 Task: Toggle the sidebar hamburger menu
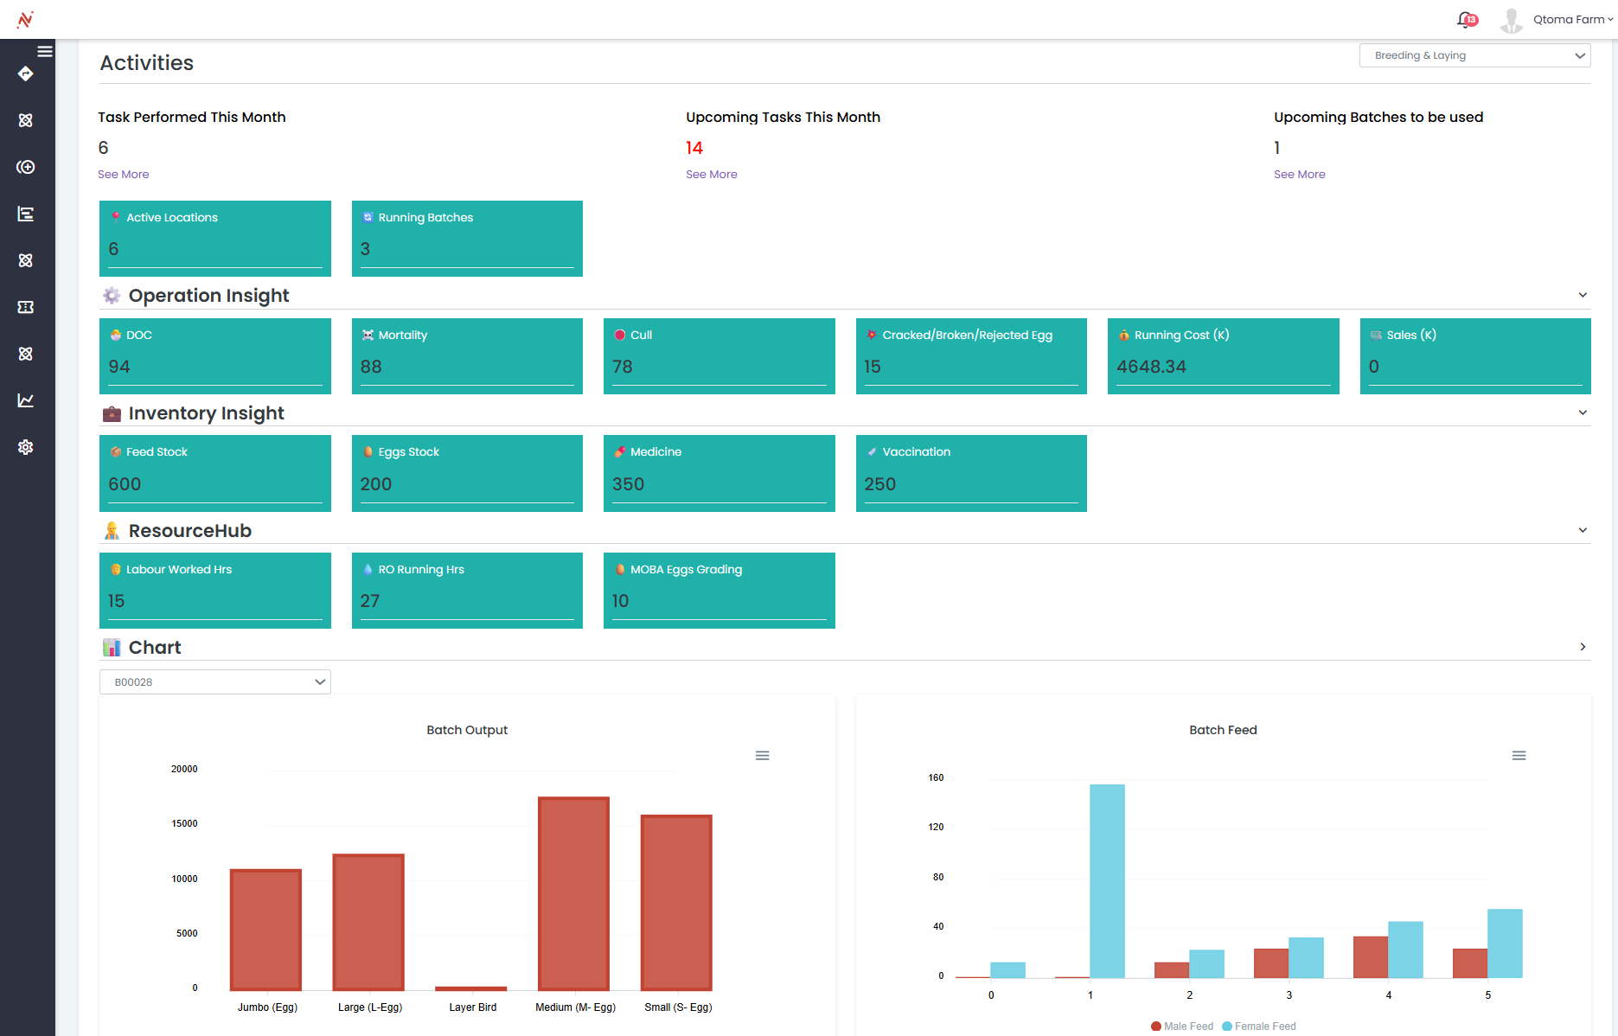click(45, 51)
